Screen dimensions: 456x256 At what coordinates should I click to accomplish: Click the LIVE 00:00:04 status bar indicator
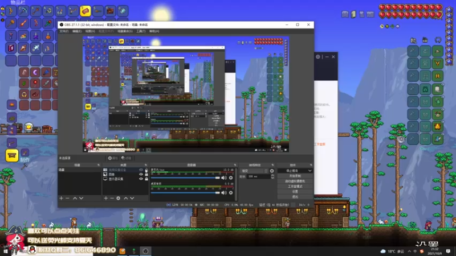coord(179,205)
